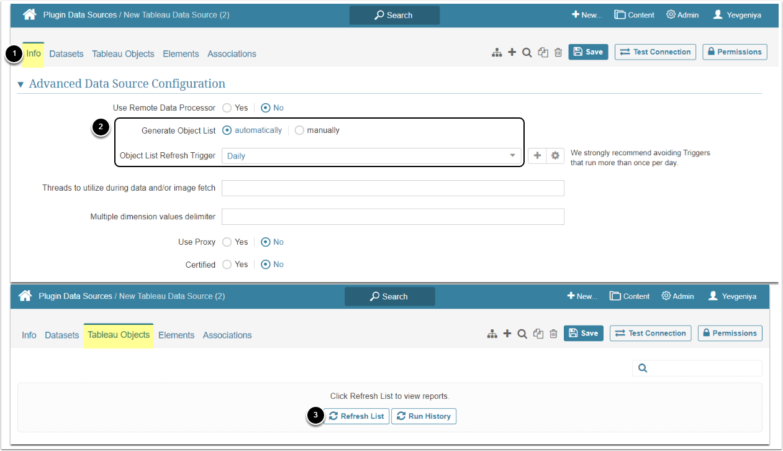This screenshot has height=451, width=783.
Task: Select Tableau Objects tab in bottom window
Action: tap(119, 335)
